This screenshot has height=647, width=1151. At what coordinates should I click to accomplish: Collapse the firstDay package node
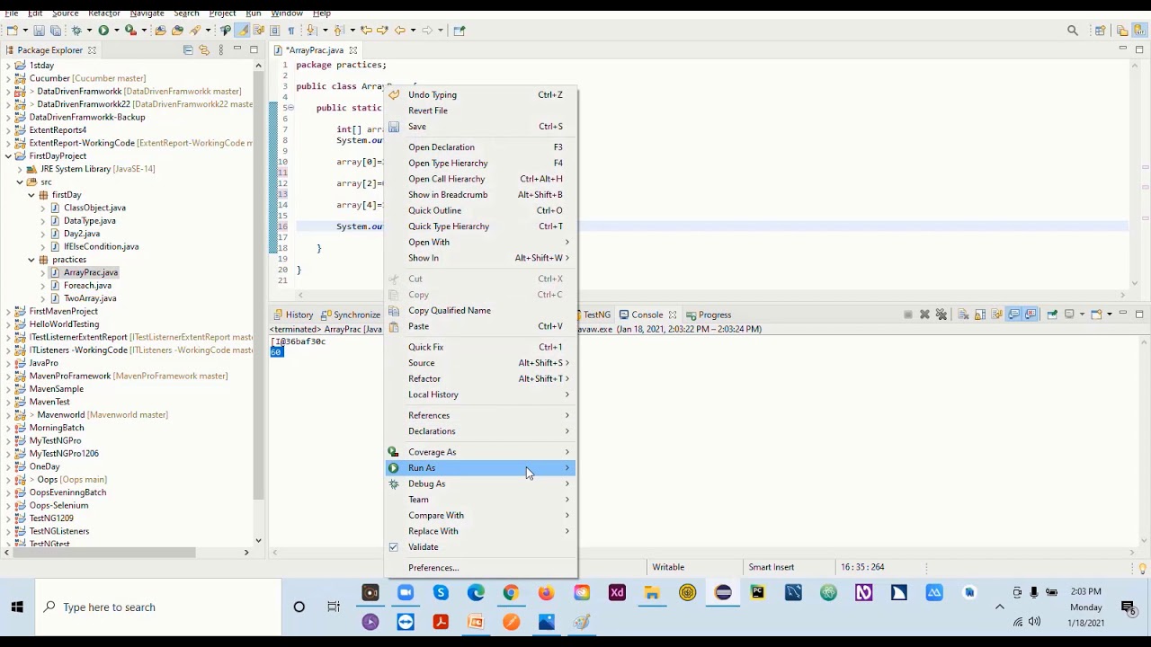tap(31, 195)
